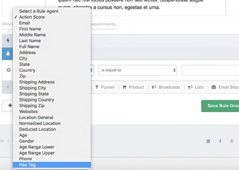Open the Lists rule category
Screen dimensions: 239x170
click(x=196, y=87)
